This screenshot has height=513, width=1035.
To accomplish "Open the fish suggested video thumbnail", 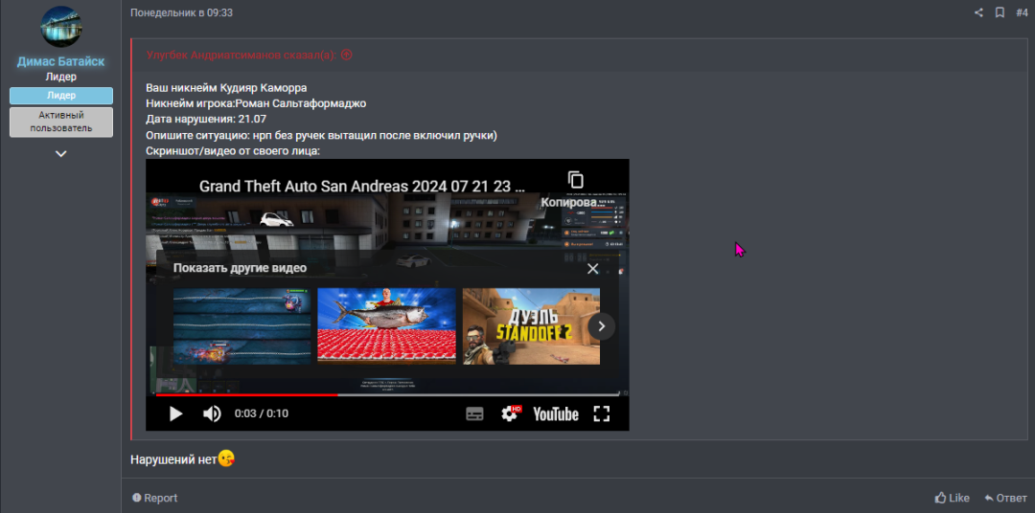I will click(387, 325).
